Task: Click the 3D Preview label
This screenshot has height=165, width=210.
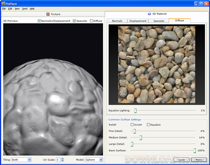Action: coord(11,21)
